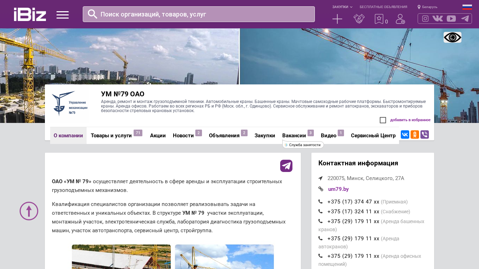Click the address 220075, Минск, Селицкого, 27А
Screen dimensions: 479x269
[366, 178]
